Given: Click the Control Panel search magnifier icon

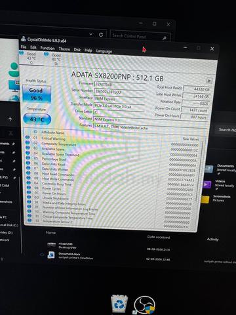Looking at the screenshot, I should pos(165,38).
